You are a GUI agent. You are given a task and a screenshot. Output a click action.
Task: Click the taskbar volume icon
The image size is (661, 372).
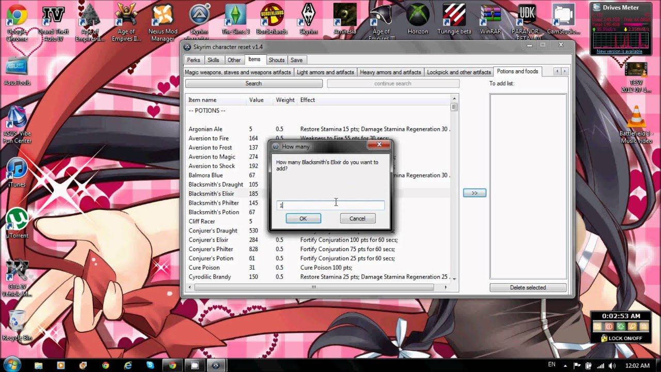(612, 365)
